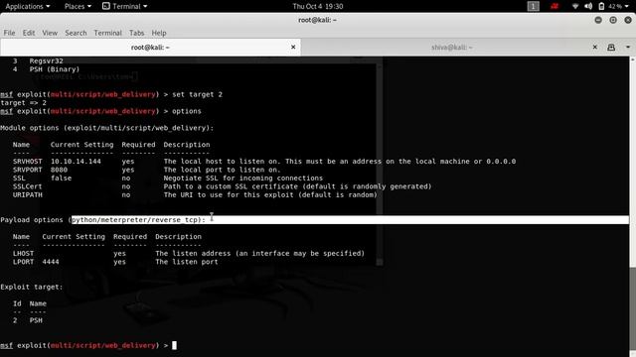Close the shiva@kali tab

(x=594, y=47)
